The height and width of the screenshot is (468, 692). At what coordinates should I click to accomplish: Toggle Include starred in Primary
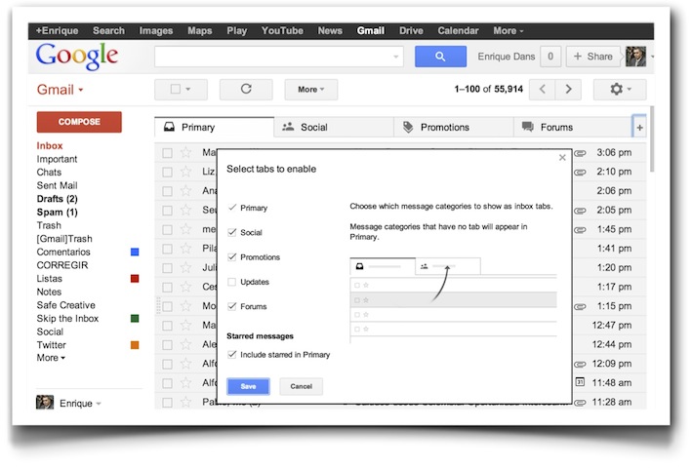231,355
